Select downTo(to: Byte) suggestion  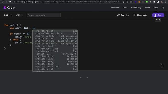coord(55,36)
